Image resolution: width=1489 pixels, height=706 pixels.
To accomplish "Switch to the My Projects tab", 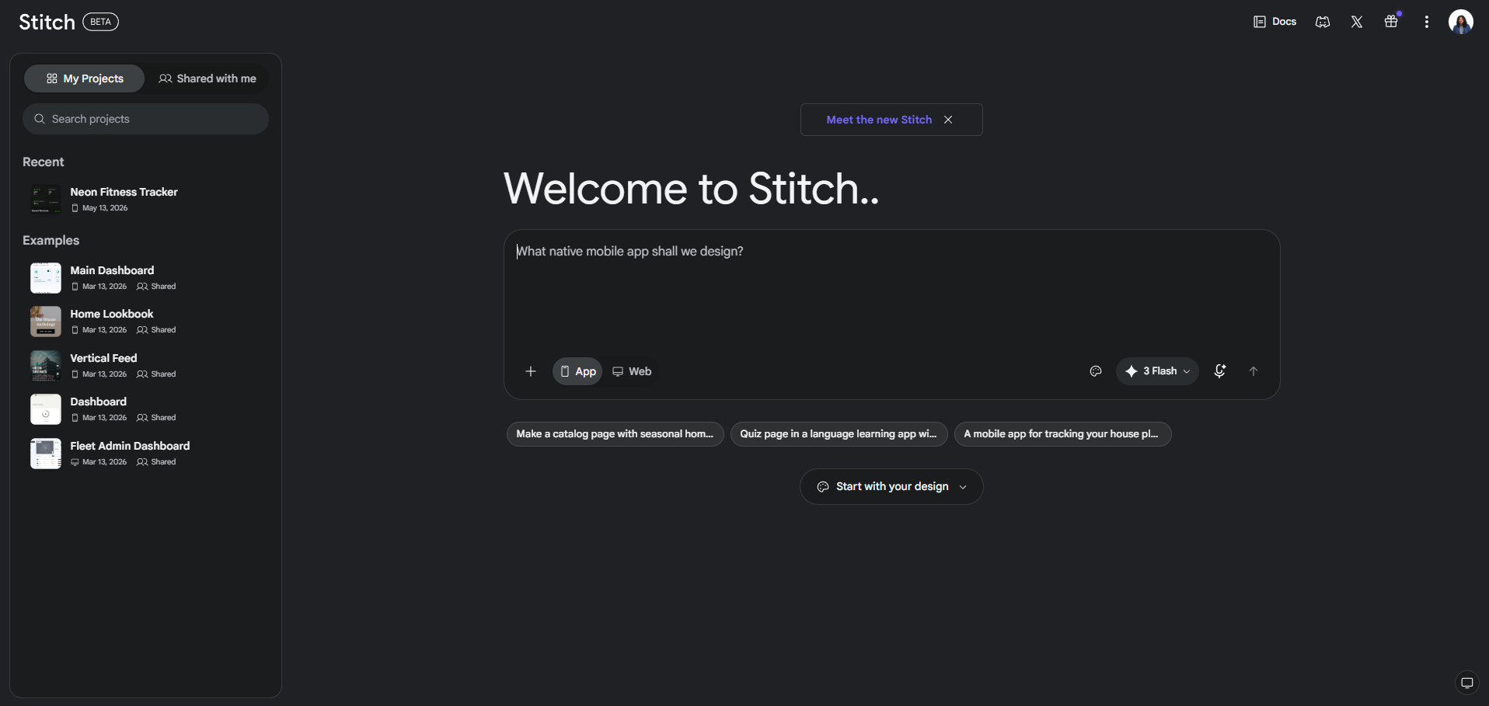I will pos(85,78).
